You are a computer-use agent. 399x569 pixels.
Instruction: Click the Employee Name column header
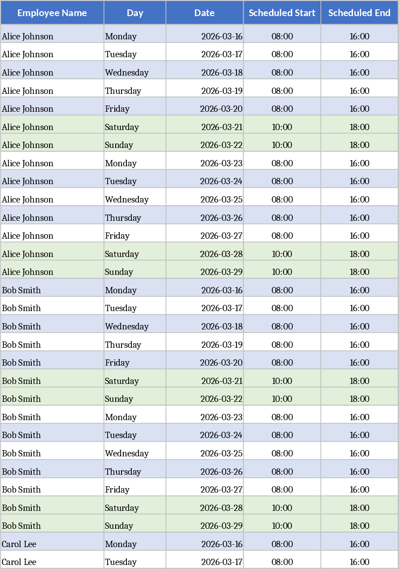point(52,13)
